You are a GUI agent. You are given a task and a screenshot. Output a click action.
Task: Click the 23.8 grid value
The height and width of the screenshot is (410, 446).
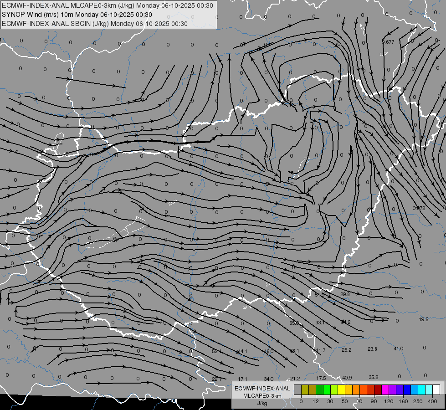coord(372,349)
